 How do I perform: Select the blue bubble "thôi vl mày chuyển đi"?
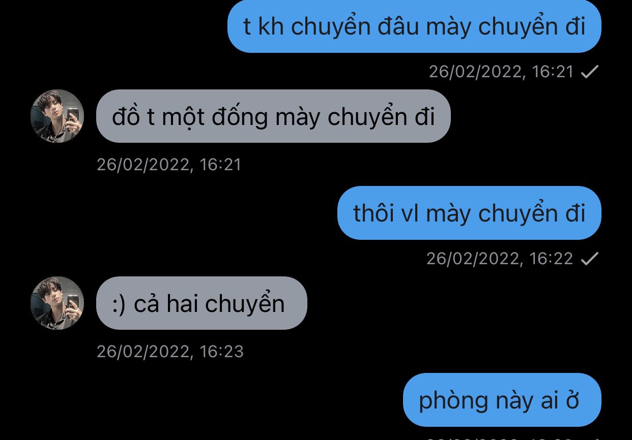coord(469,212)
